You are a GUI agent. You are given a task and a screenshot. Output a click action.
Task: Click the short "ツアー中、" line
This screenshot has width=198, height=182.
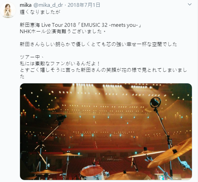pyautogui.click(x=32, y=57)
